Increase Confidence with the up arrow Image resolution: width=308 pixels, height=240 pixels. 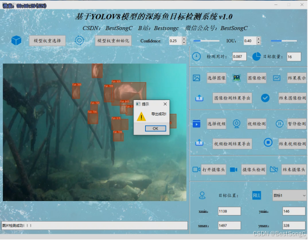pos(184,39)
